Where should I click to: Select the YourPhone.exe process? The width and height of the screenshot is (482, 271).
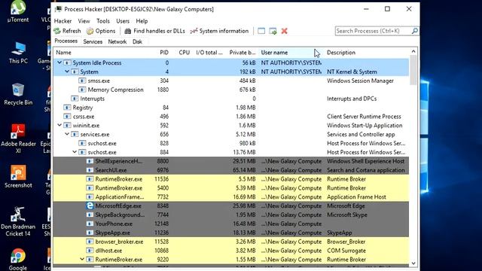point(231,224)
